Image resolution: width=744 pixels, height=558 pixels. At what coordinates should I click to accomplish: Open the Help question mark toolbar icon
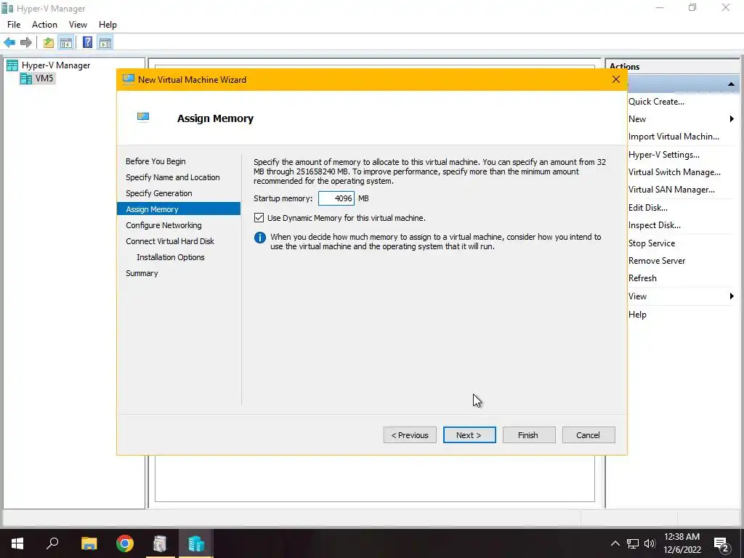87,43
